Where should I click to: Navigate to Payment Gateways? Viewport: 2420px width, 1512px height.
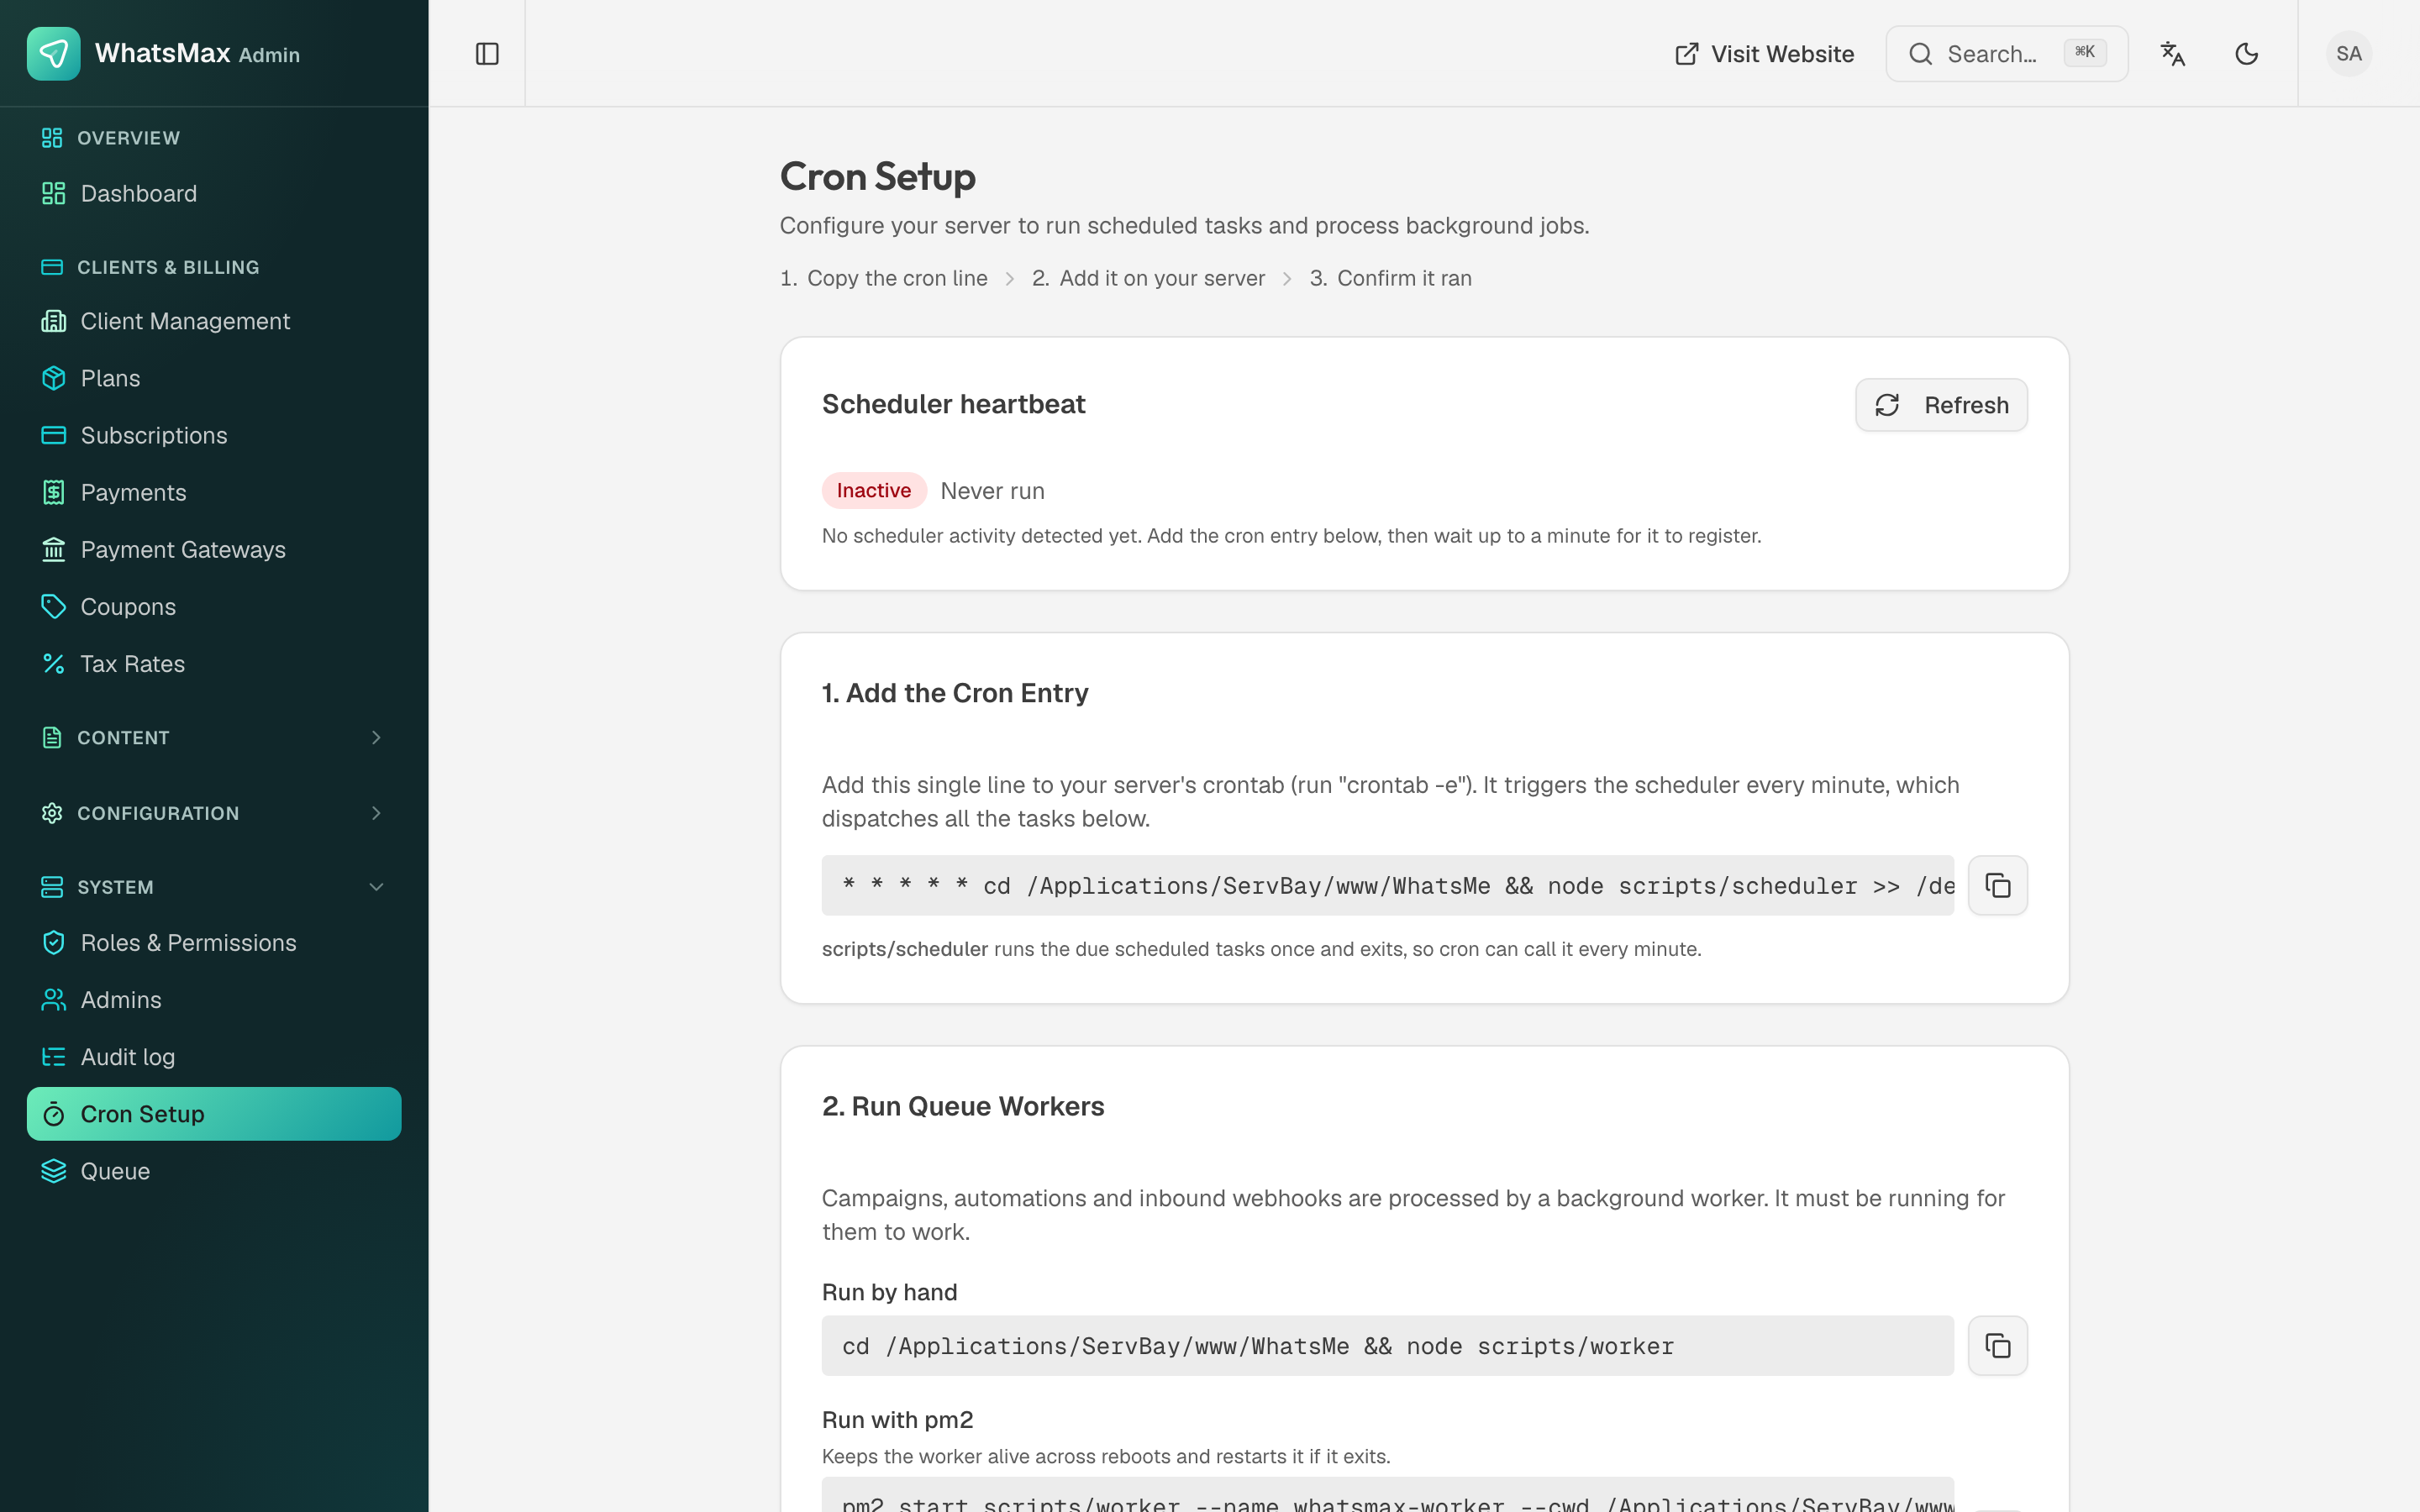(x=214, y=549)
